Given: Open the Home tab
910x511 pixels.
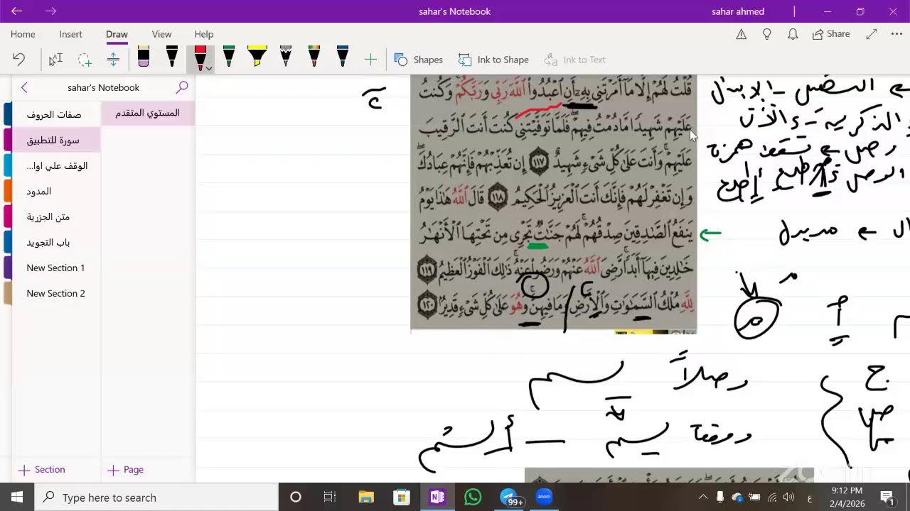Looking at the screenshot, I should (x=23, y=34).
